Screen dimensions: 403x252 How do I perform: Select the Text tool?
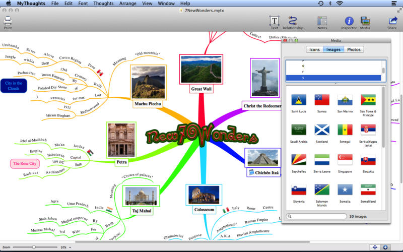point(274,21)
